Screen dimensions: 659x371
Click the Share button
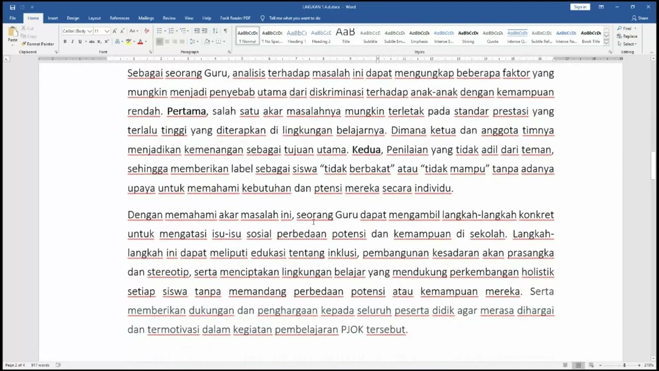(x=640, y=18)
